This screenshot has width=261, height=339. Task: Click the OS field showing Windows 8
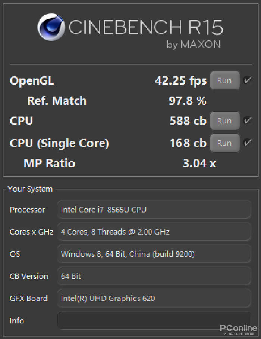point(154,254)
